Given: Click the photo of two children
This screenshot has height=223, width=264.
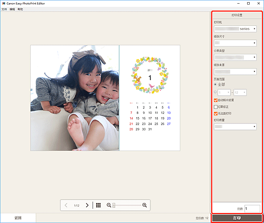Looking at the screenshot, I should (75, 98).
